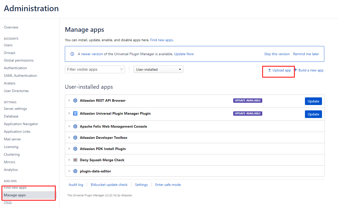338x208 pixels.
Task: Click the plugin-data-editor app icon
Action: pyautogui.click(x=75, y=171)
